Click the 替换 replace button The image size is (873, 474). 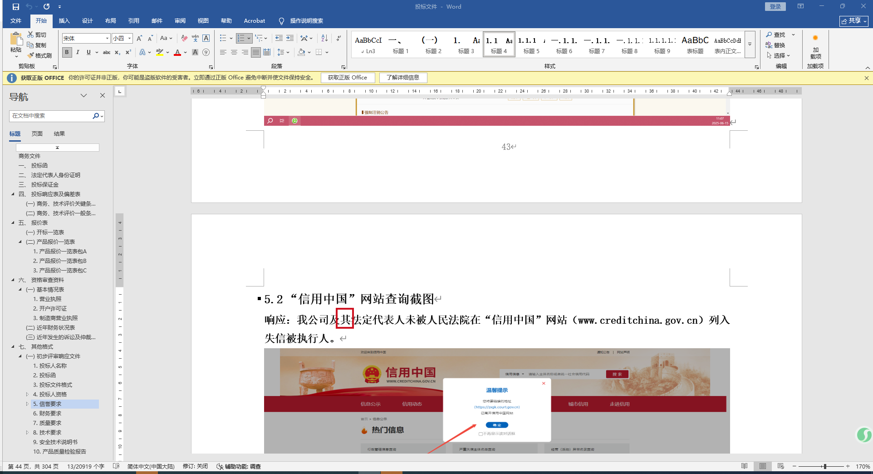(775, 45)
